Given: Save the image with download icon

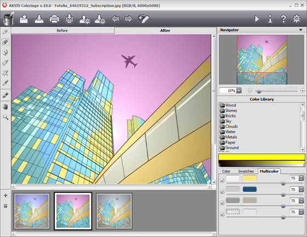Looking at the screenshot, I should coord(39,19).
